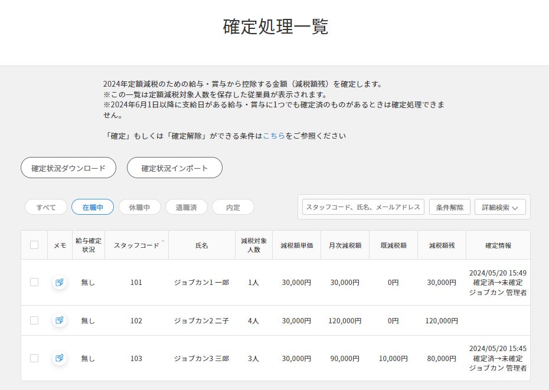Tick checkbox for ジョブカン2 二子 row

(34, 320)
